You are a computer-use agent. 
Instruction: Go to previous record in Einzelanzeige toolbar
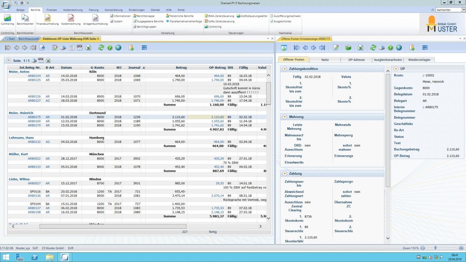click(305, 48)
